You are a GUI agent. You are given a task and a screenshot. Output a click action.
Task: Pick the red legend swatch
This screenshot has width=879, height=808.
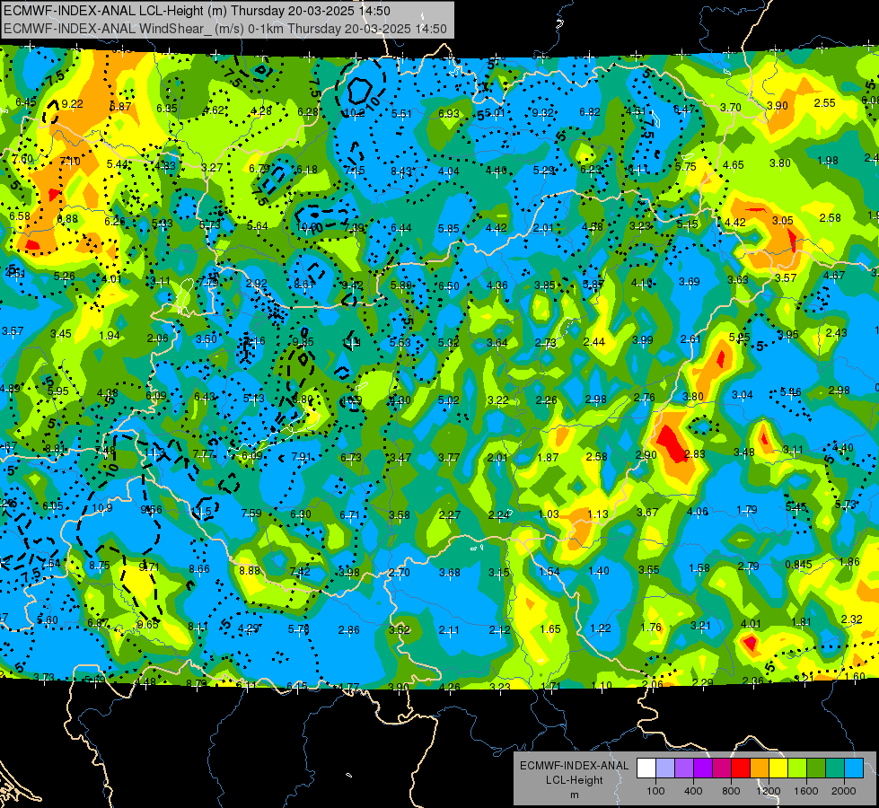point(741,768)
